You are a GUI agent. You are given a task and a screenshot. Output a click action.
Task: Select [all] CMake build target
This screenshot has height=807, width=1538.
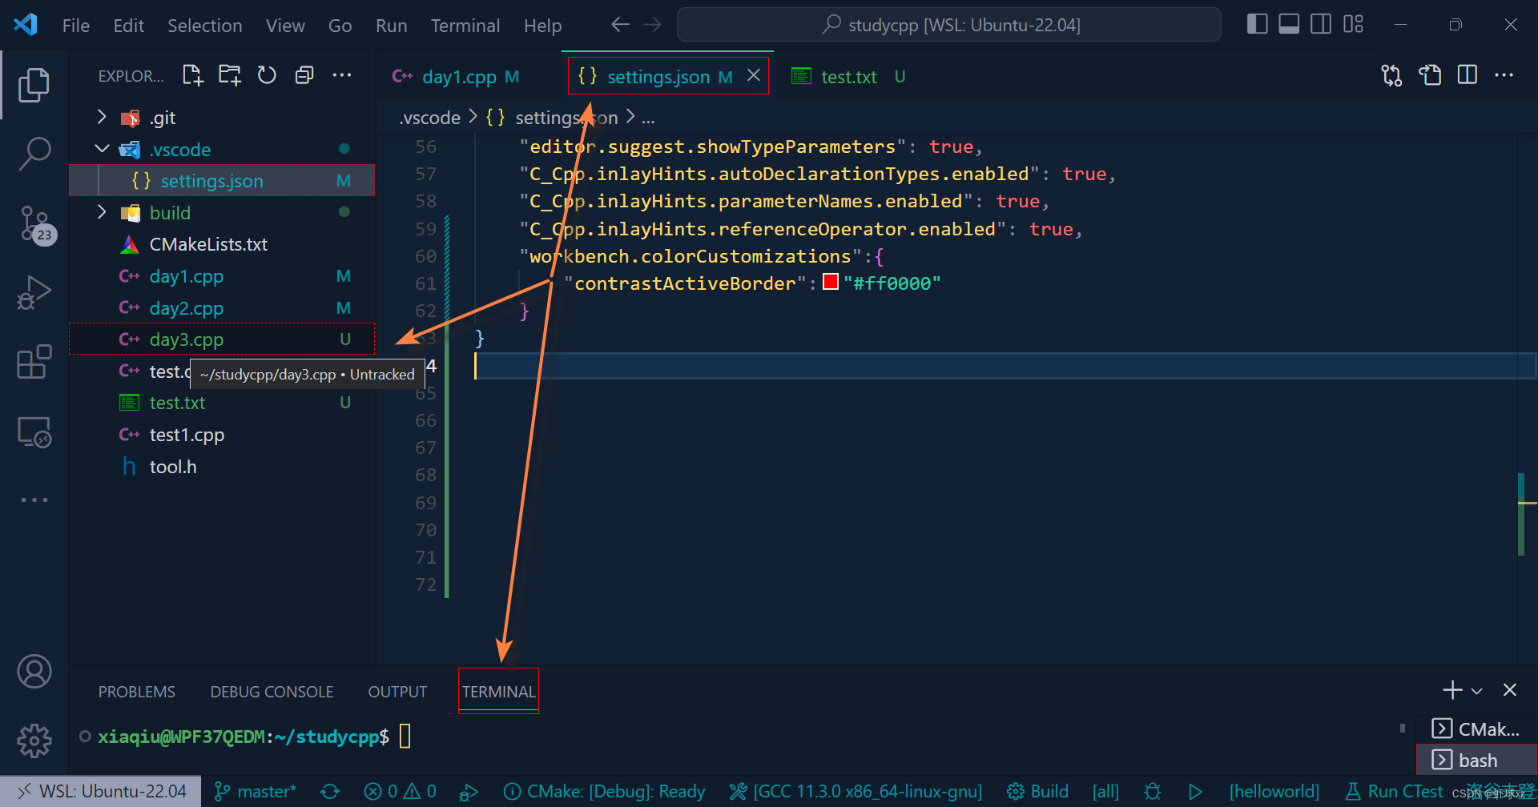coord(1105,791)
